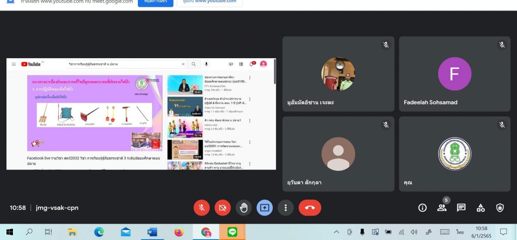Open the three-dot more options menu
517x240 pixels.
pos(285,208)
